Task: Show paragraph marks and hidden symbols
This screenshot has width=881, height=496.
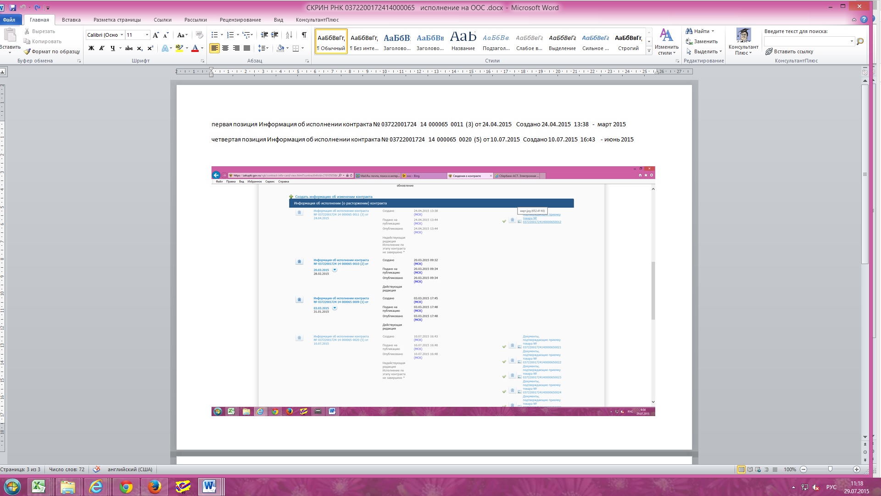Action: click(304, 35)
